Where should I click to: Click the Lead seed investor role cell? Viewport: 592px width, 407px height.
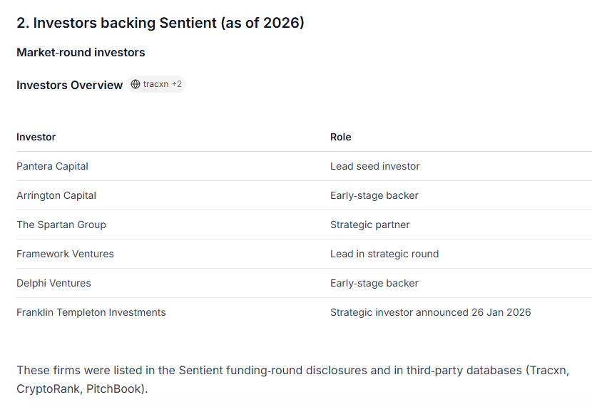click(x=375, y=166)
